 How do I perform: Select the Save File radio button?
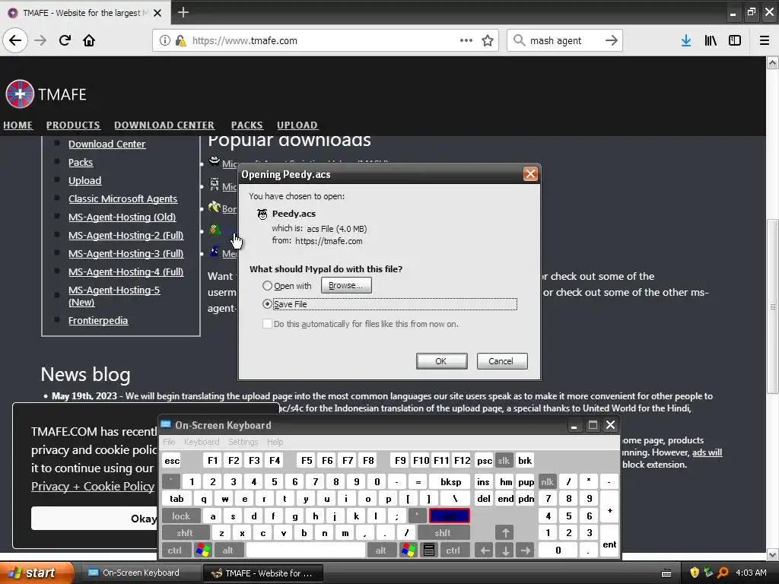click(267, 303)
